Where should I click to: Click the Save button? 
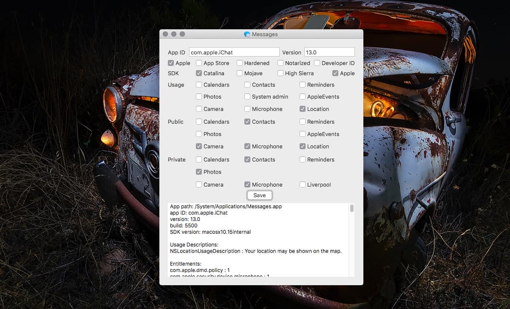click(x=259, y=195)
